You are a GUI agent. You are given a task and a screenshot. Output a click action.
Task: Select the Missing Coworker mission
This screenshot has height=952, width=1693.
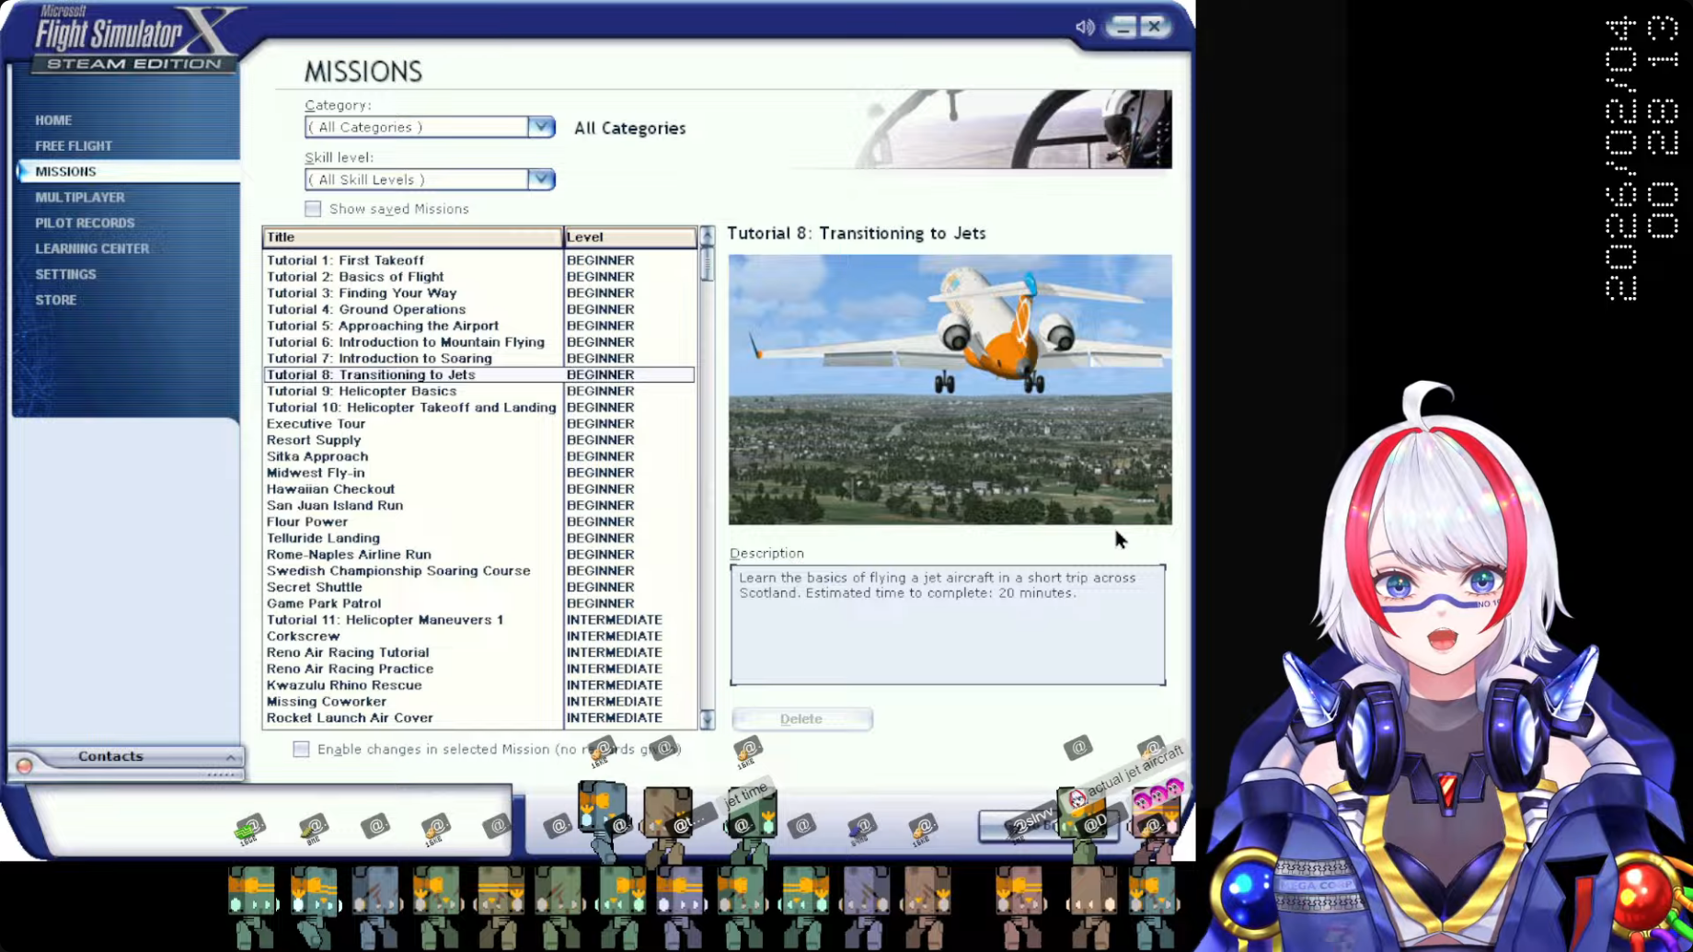479,702
